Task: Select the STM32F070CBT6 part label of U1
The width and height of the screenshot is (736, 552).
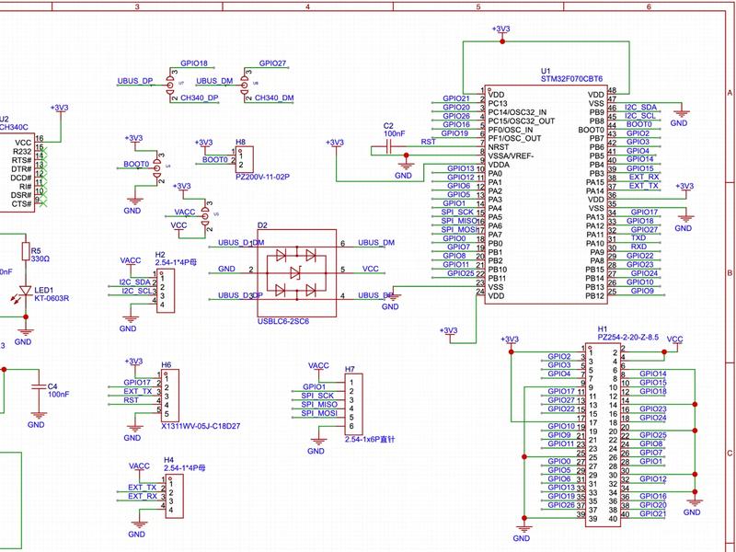Action: (571, 79)
